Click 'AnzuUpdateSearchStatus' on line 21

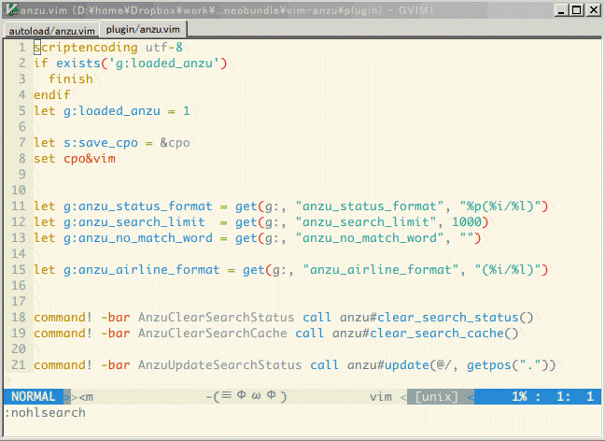220,365
